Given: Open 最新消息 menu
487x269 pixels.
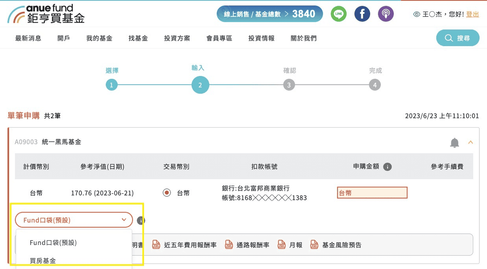Looking at the screenshot, I should 28,38.
